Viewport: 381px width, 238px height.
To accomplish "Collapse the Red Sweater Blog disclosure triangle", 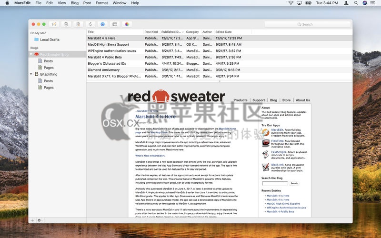I will click(x=31, y=54).
